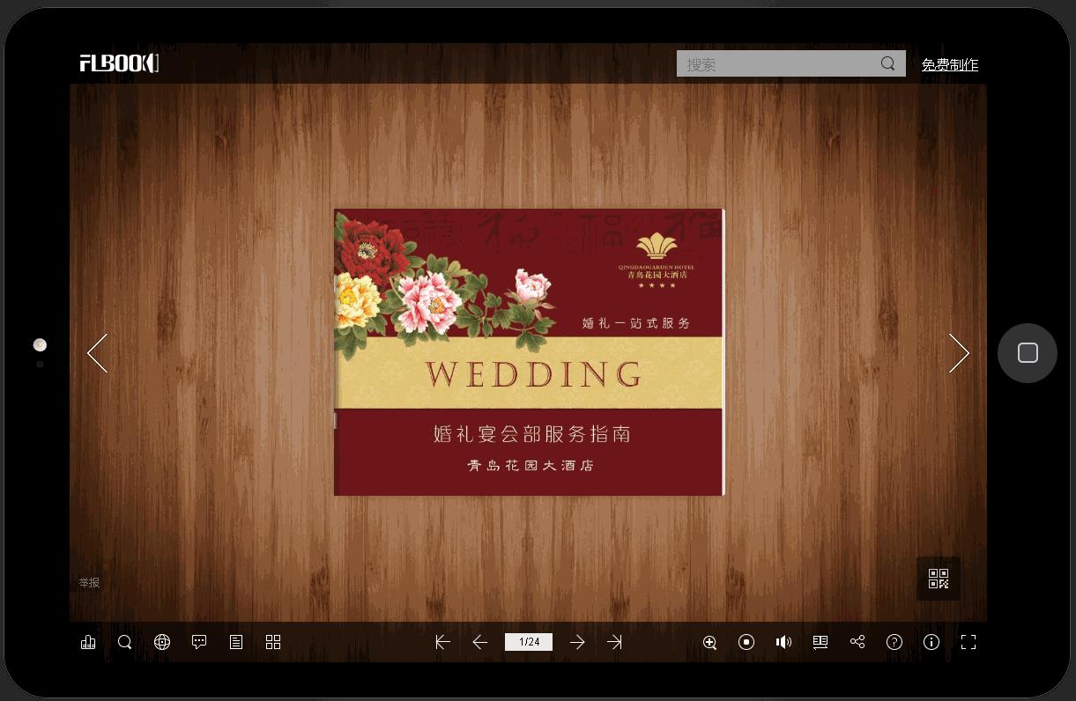Open the table of contents icon
The width and height of the screenshot is (1076, 701).
coord(236,642)
